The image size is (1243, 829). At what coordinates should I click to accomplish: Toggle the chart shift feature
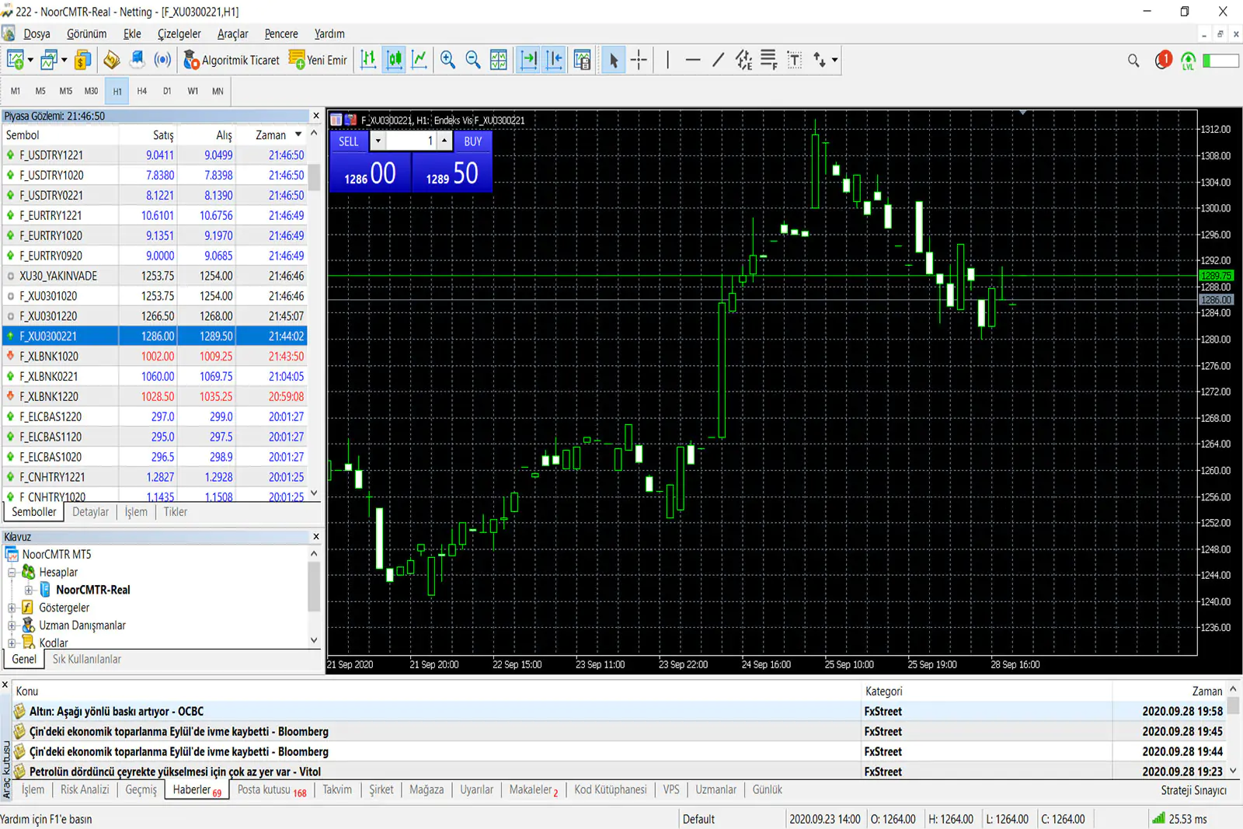coord(555,60)
